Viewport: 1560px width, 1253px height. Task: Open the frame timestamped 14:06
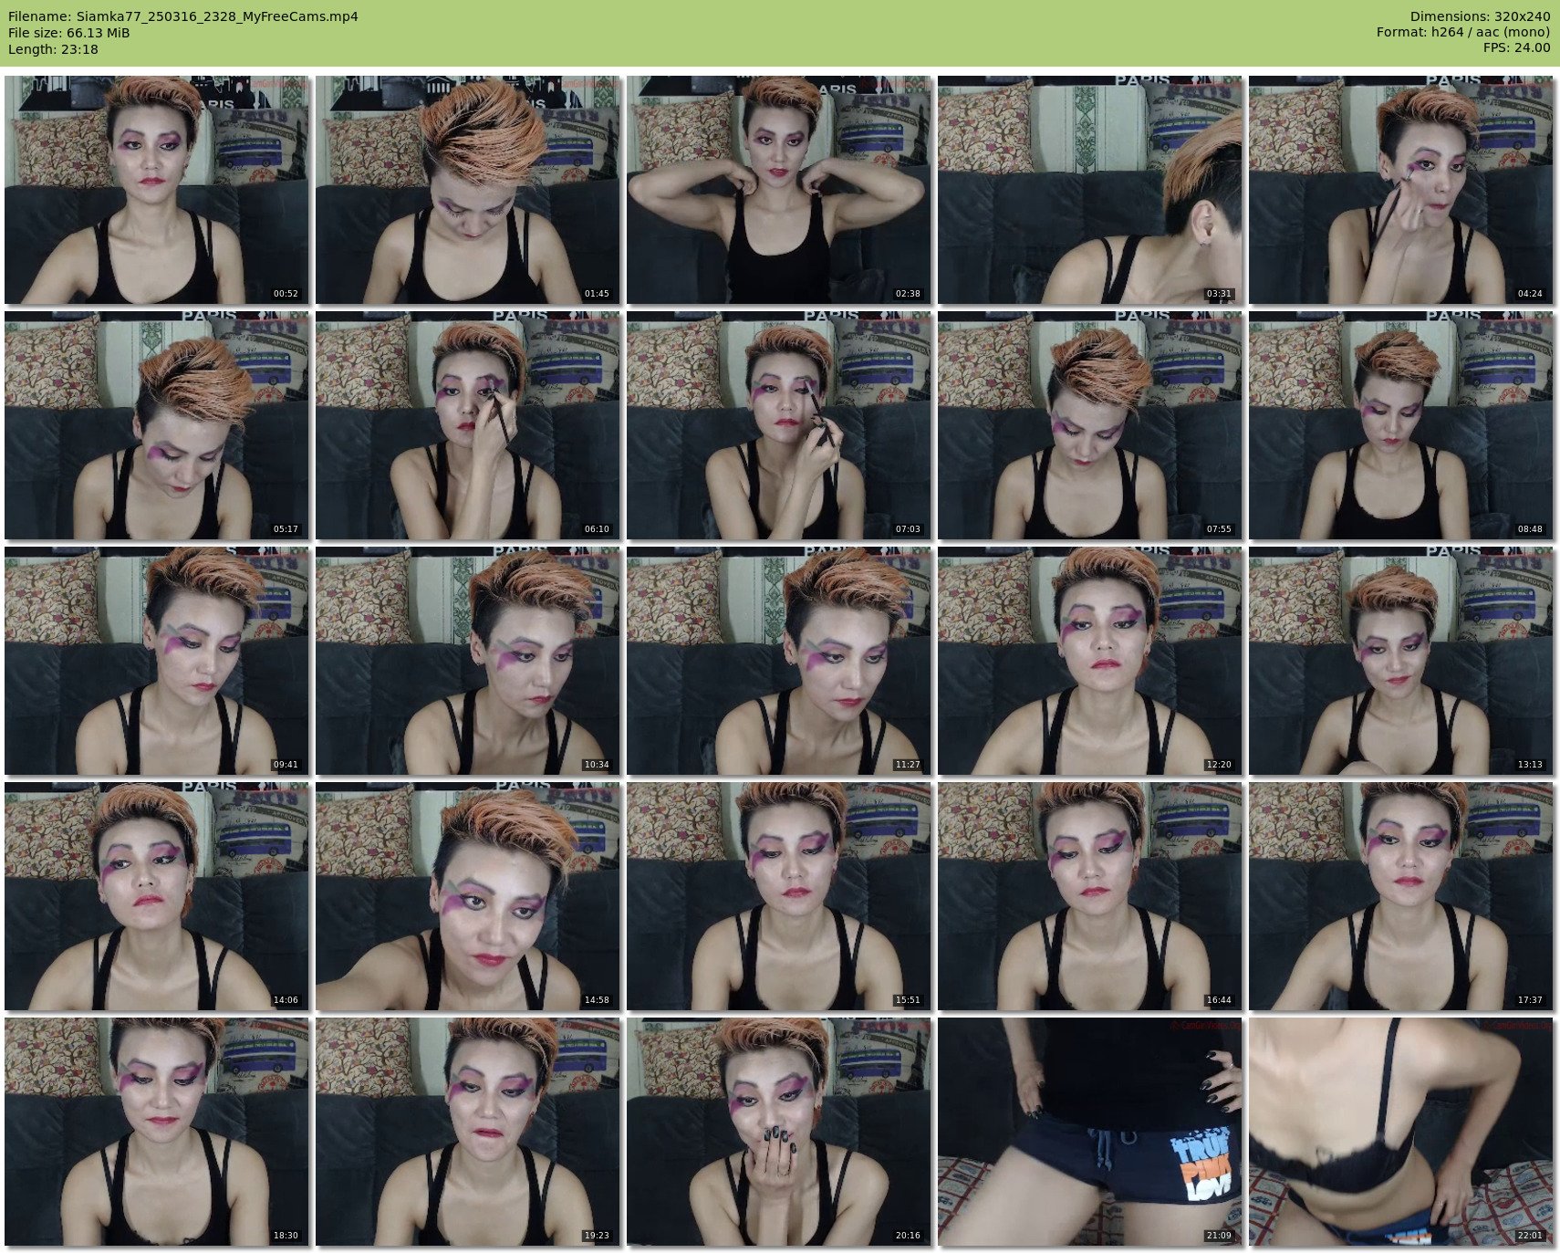pyautogui.click(x=157, y=896)
